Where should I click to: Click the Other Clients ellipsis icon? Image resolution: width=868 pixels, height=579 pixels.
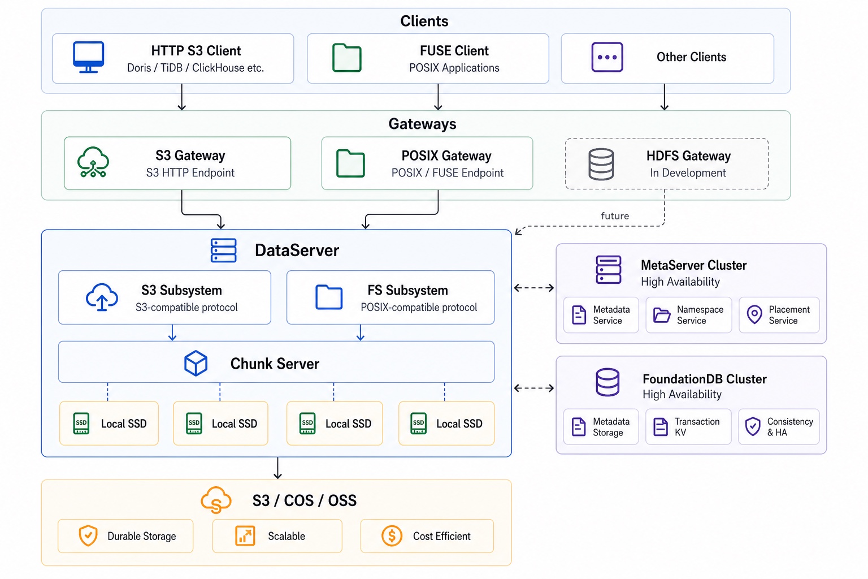607,57
